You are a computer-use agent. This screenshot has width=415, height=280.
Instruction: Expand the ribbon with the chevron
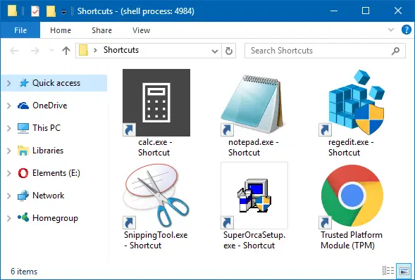pos(391,30)
